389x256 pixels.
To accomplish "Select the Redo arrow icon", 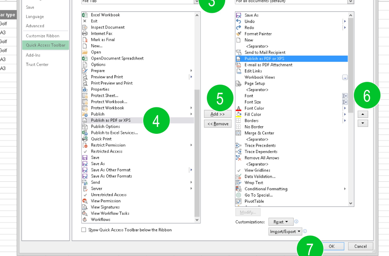I will [238, 28].
